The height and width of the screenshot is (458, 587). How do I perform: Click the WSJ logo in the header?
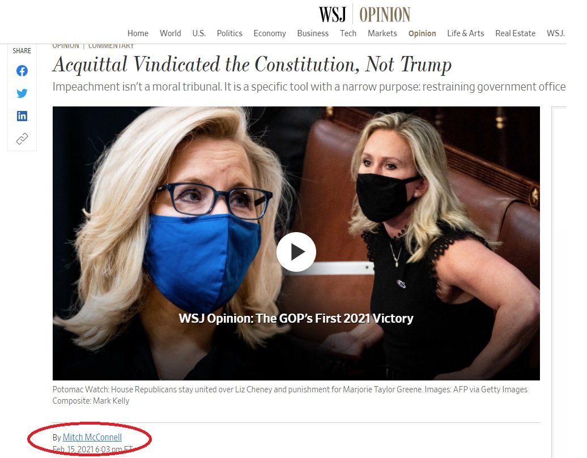point(333,15)
